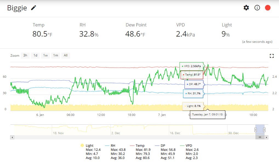The height and width of the screenshot is (162, 279).
Task: Show All data in zoom
Action: (x=66, y=55)
